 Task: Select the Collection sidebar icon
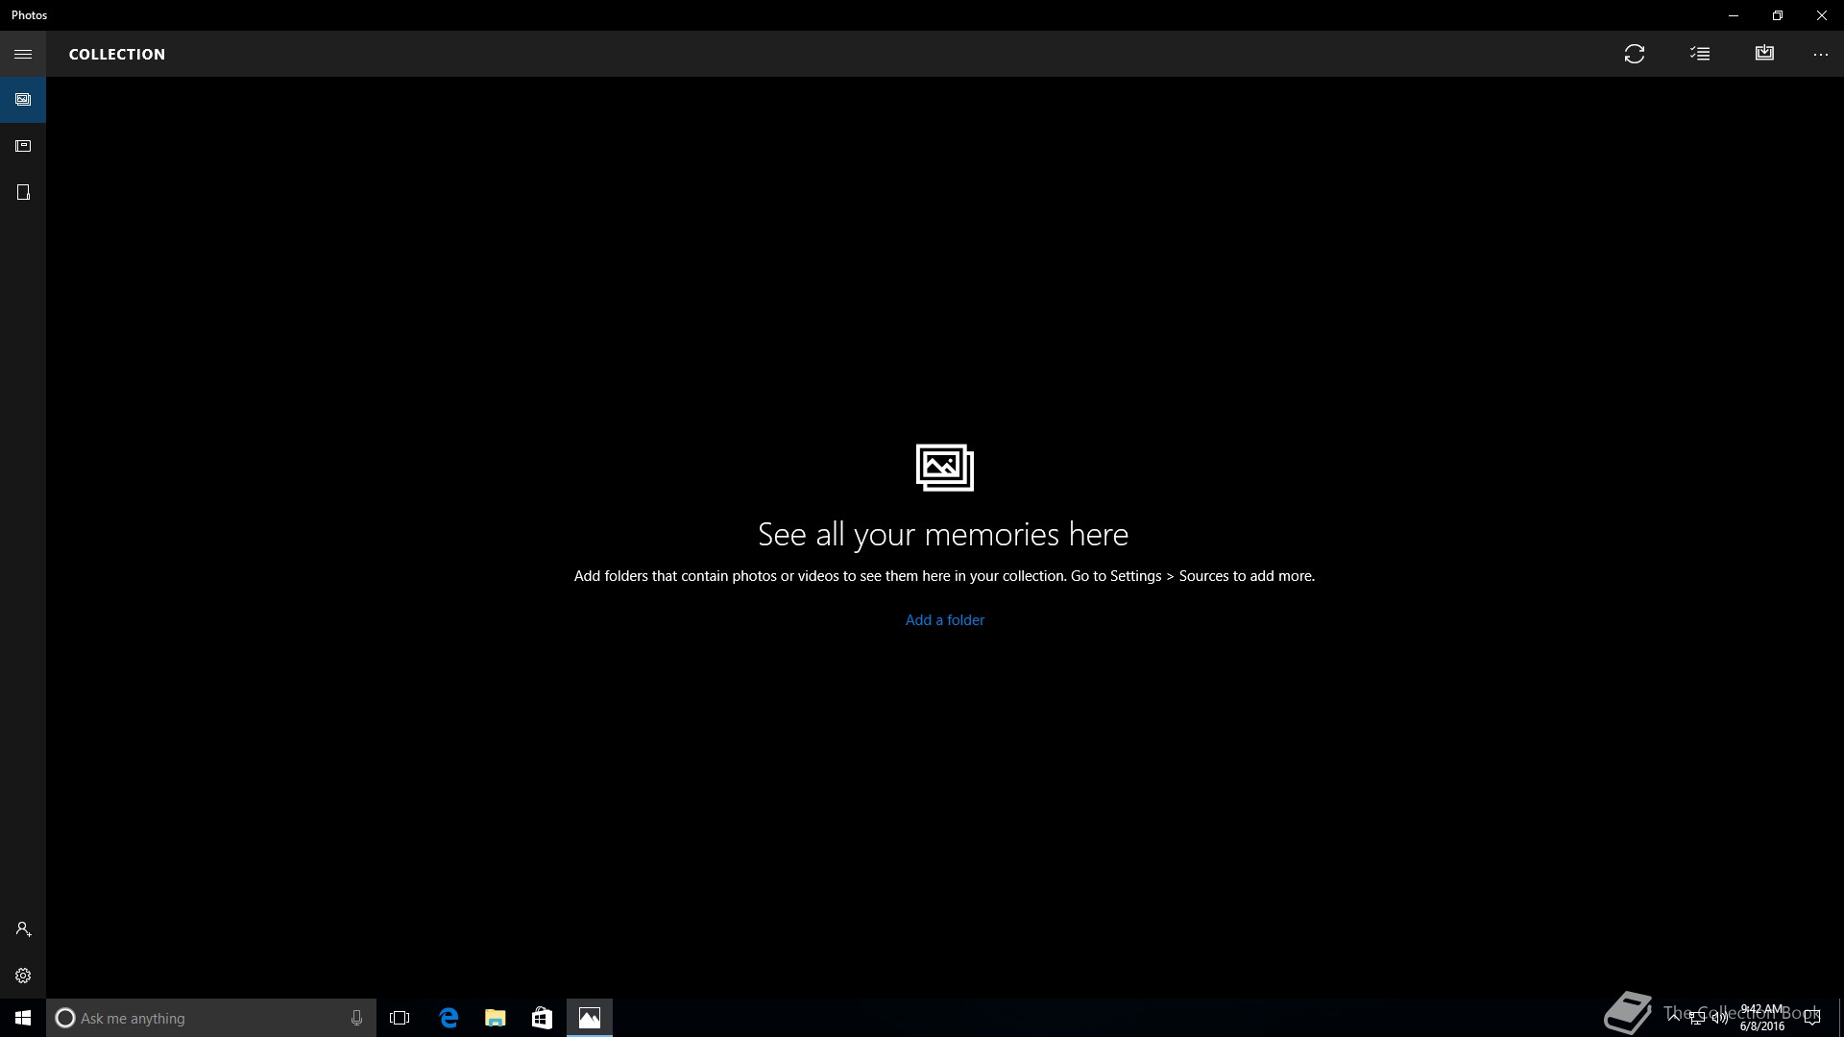23,100
